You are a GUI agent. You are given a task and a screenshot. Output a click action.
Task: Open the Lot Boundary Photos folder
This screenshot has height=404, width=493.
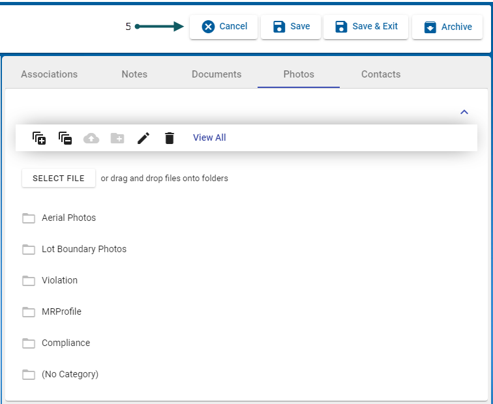coord(83,249)
